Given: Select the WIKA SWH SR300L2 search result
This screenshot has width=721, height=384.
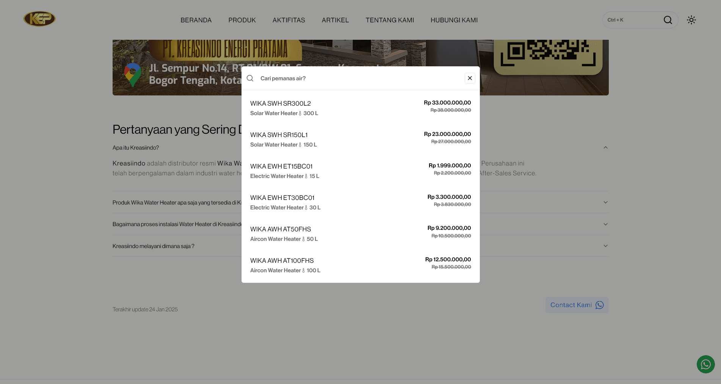Looking at the screenshot, I should pos(360,108).
